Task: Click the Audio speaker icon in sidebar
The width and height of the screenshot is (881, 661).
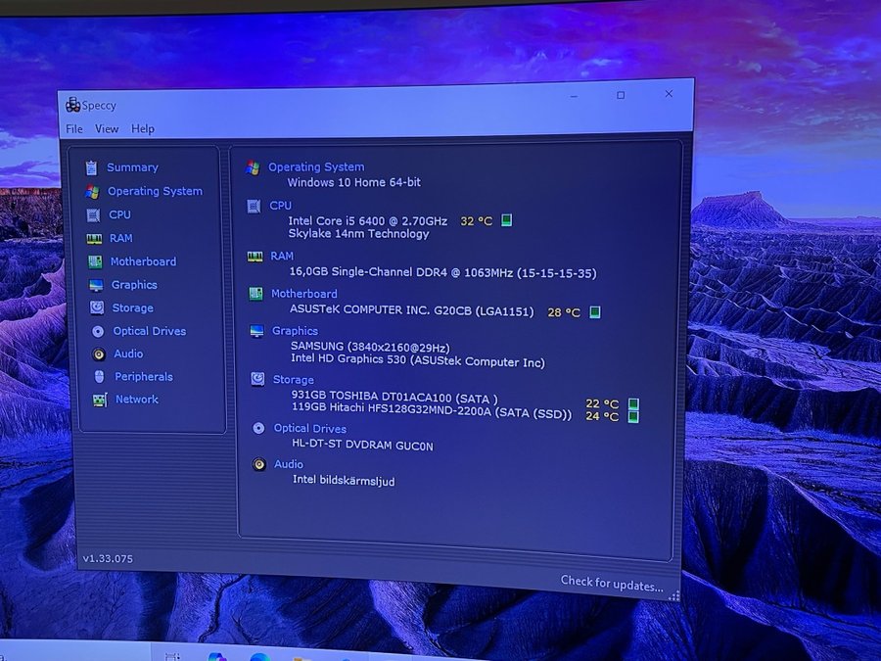Action: click(x=99, y=354)
